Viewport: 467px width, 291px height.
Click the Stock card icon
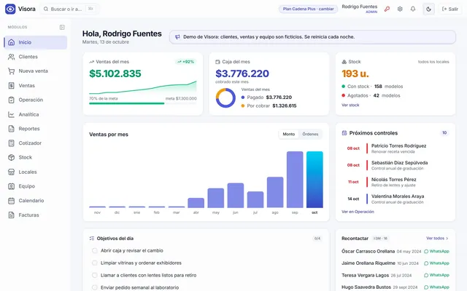pos(344,62)
